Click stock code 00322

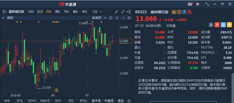coord(141,12)
